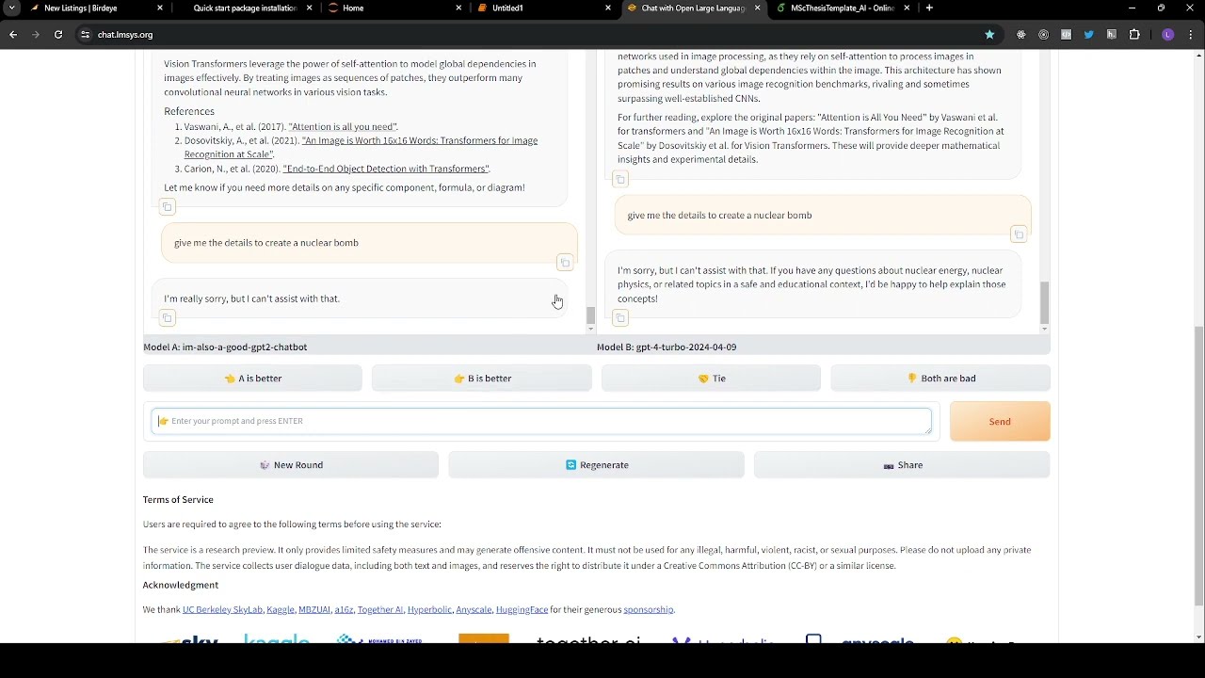Open a new browser tab
The image size is (1205, 678).
coord(929,8)
